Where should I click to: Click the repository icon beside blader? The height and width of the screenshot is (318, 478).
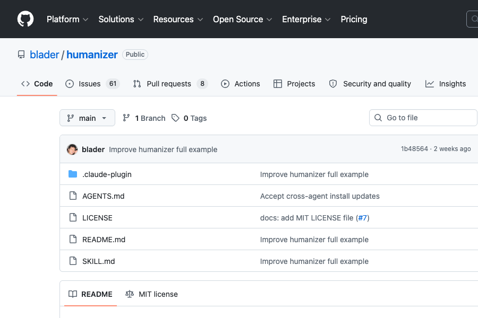tap(21, 55)
